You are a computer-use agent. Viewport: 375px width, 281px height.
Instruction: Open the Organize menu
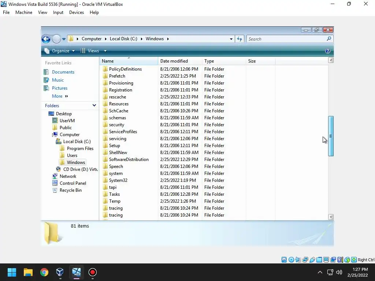60,51
